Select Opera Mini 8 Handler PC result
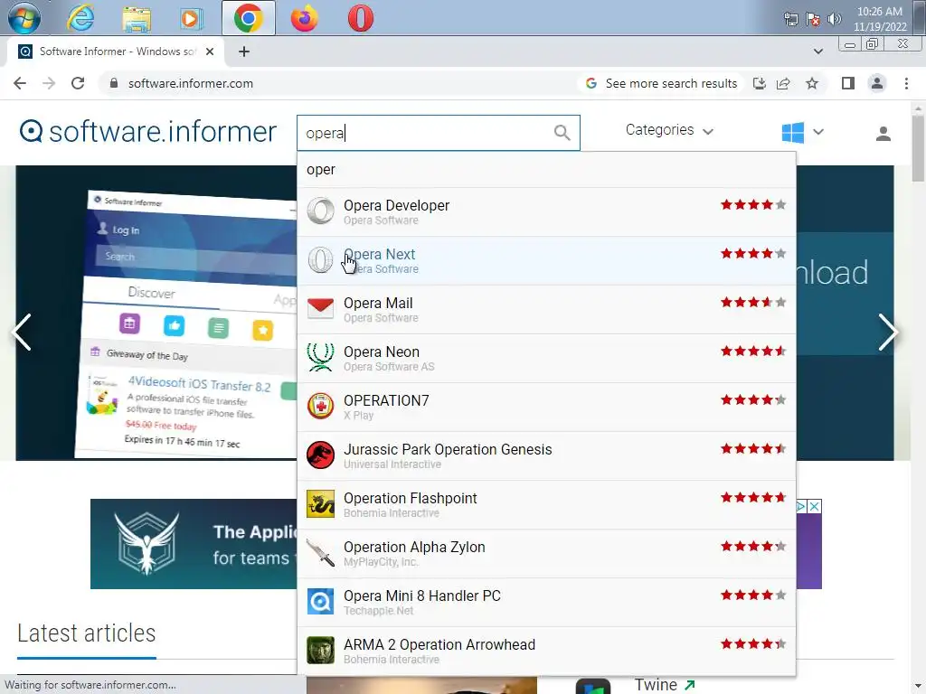926x694 pixels. coord(546,602)
